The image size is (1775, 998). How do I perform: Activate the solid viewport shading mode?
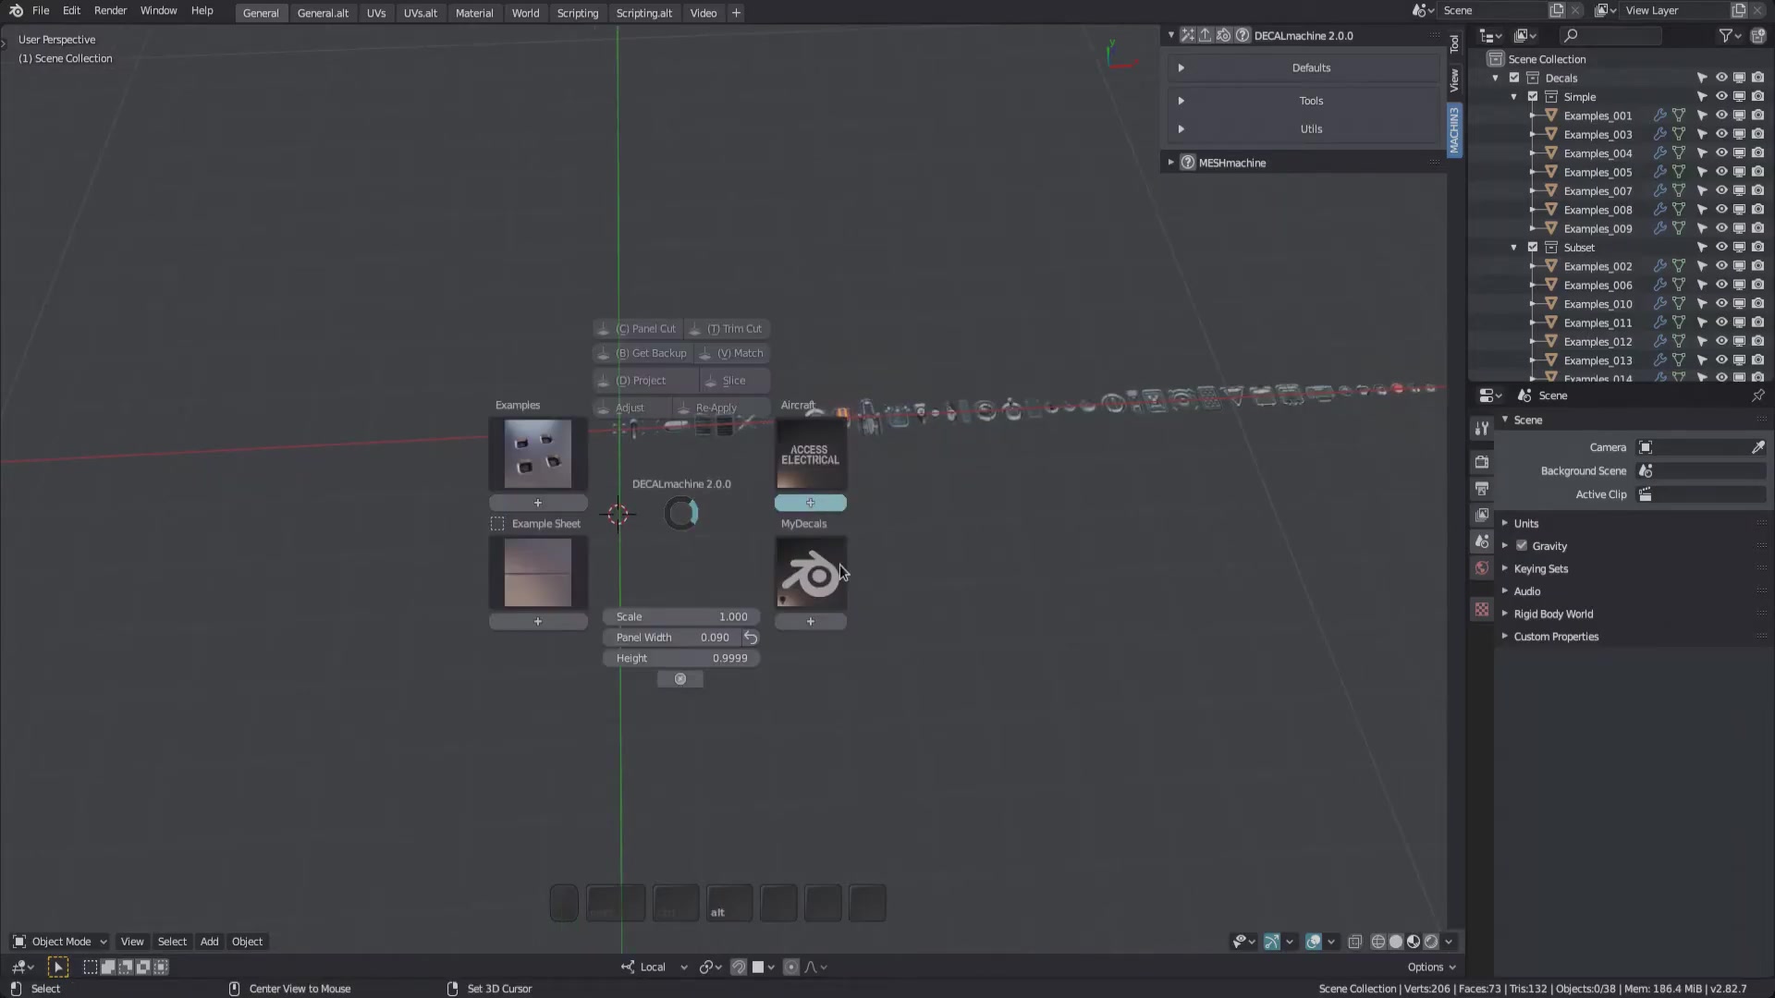tap(1395, 942)
